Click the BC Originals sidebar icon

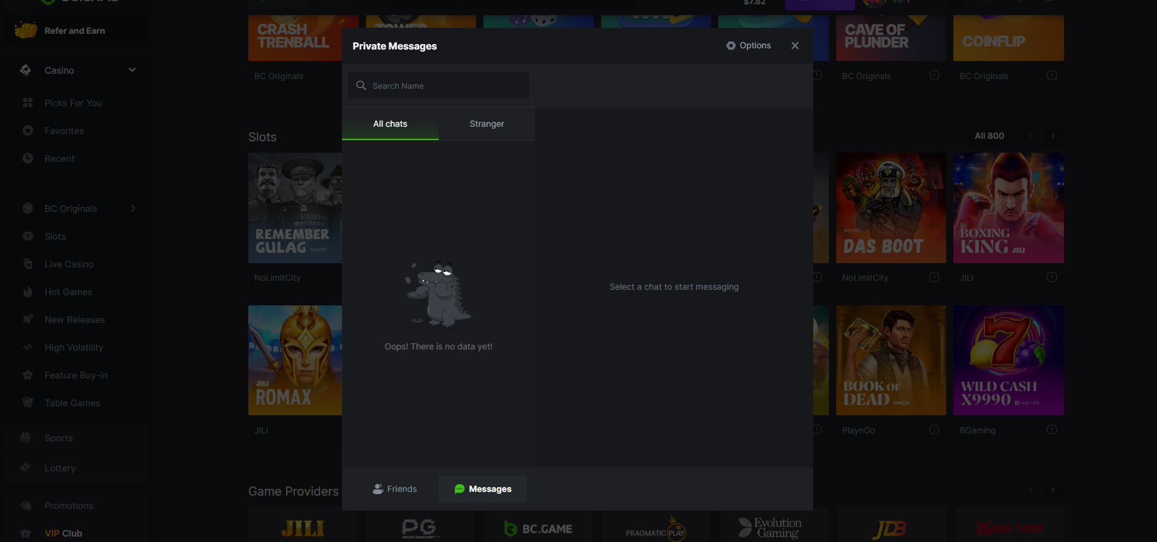click(28, 208)
